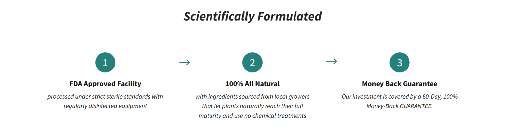Select the word "Formulated" in the heading

pyautogui.click(x=289, y=16)
